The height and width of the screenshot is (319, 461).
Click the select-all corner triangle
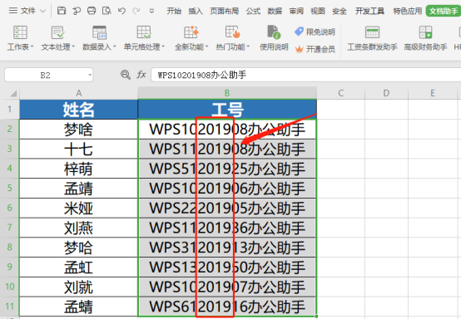pyautogui.click(x=13, y=94)
